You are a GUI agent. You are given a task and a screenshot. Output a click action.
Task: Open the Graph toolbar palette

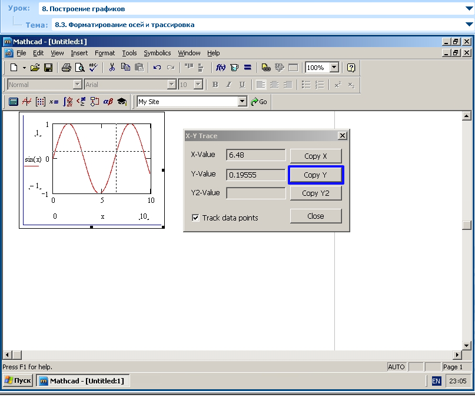[x=26, y=102]
